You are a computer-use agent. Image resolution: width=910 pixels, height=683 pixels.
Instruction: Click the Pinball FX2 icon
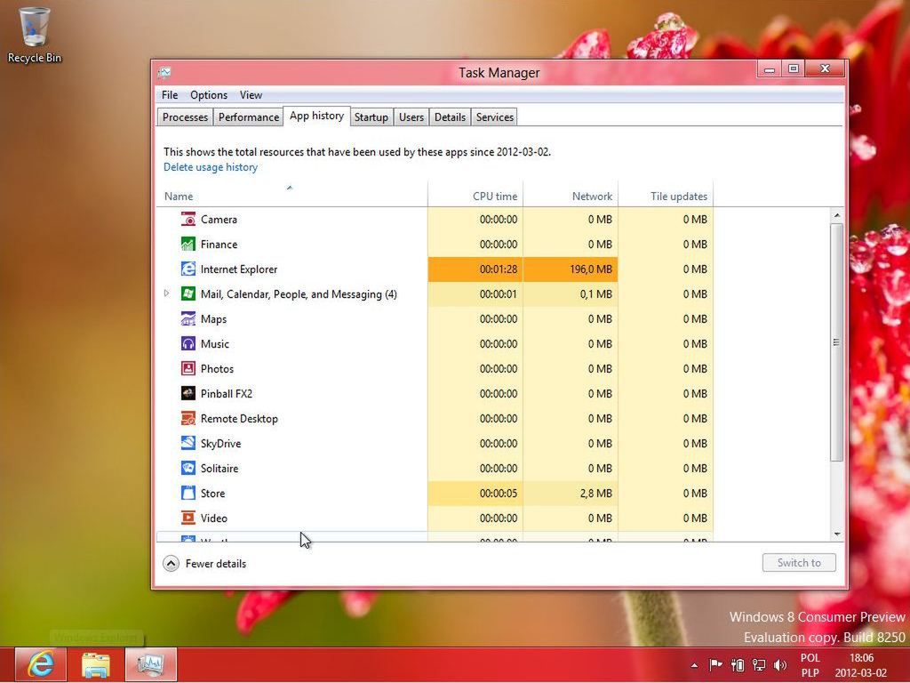(x=188, y=394)
